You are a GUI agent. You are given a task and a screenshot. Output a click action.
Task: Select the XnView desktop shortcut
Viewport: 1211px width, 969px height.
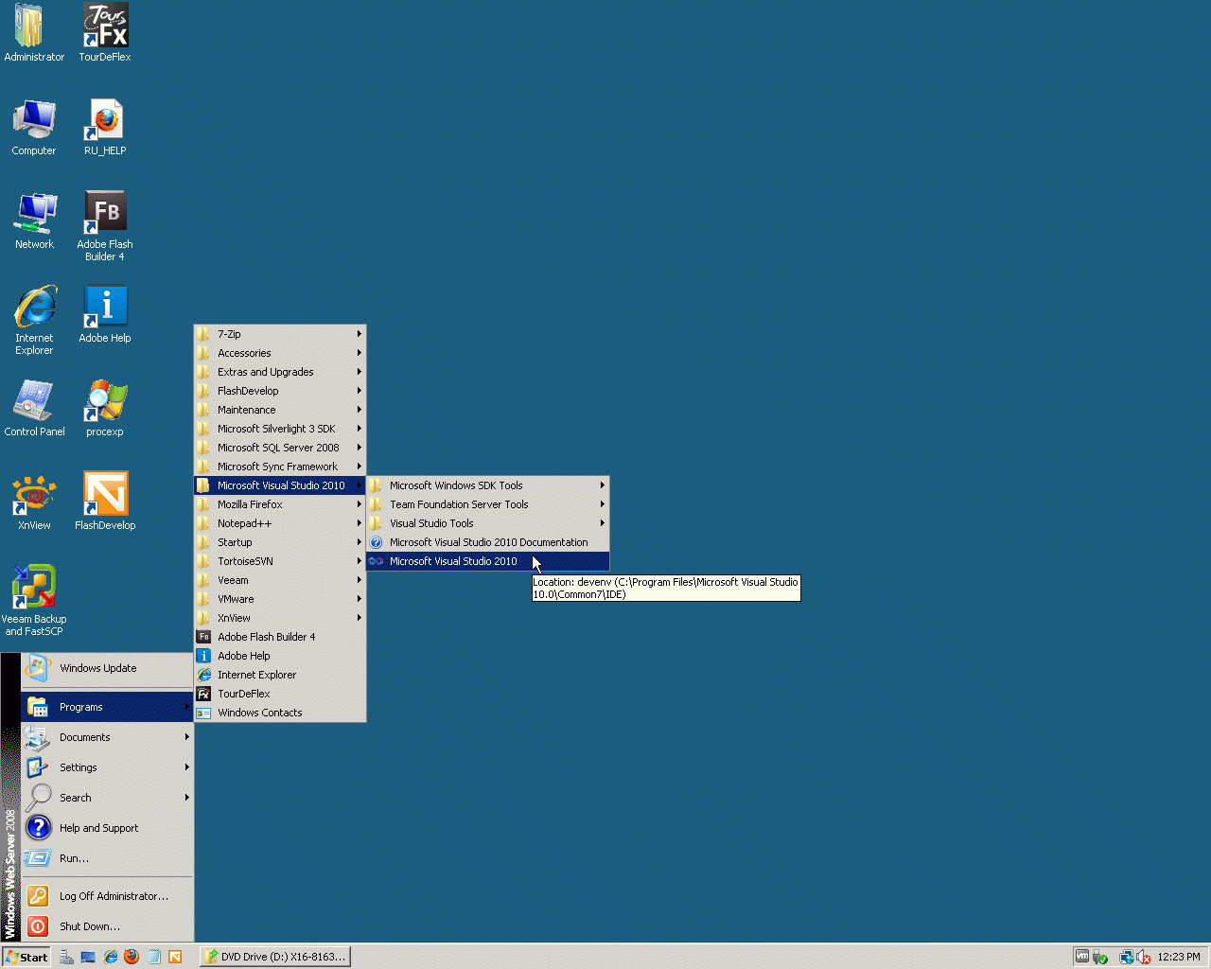tap(34, 502)
